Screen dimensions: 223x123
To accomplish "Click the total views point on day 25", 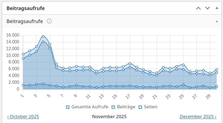I will pos(183,65).
